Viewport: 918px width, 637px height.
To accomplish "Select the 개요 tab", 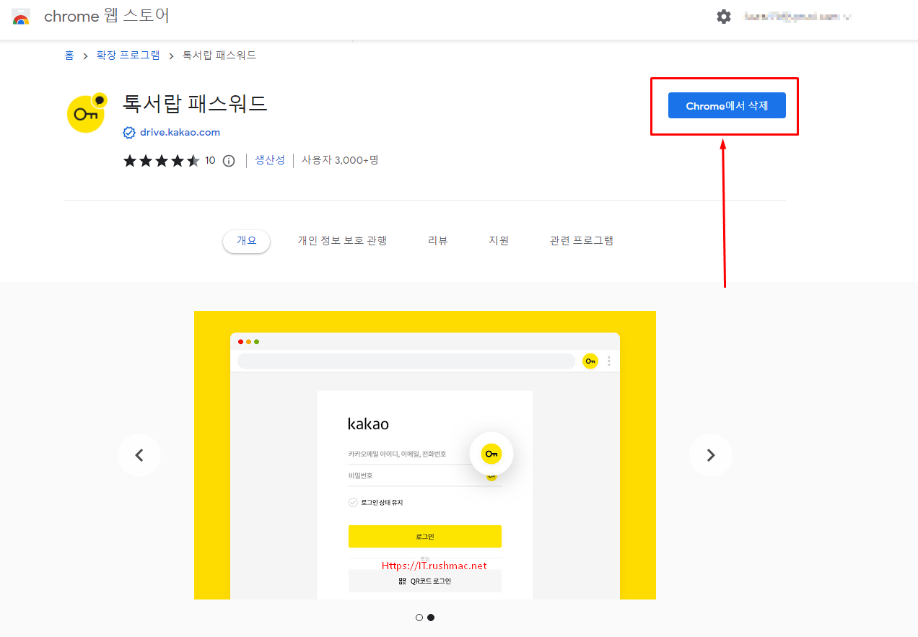I will coord(246,241).
